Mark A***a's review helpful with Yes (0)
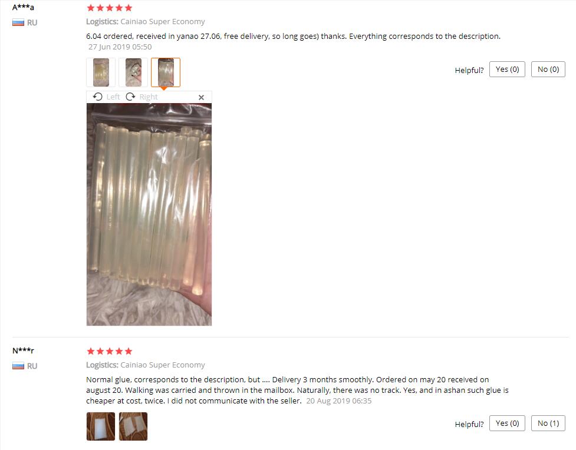Image resolution: width=576 pixels, height=450 pixels. pos(507,70)
